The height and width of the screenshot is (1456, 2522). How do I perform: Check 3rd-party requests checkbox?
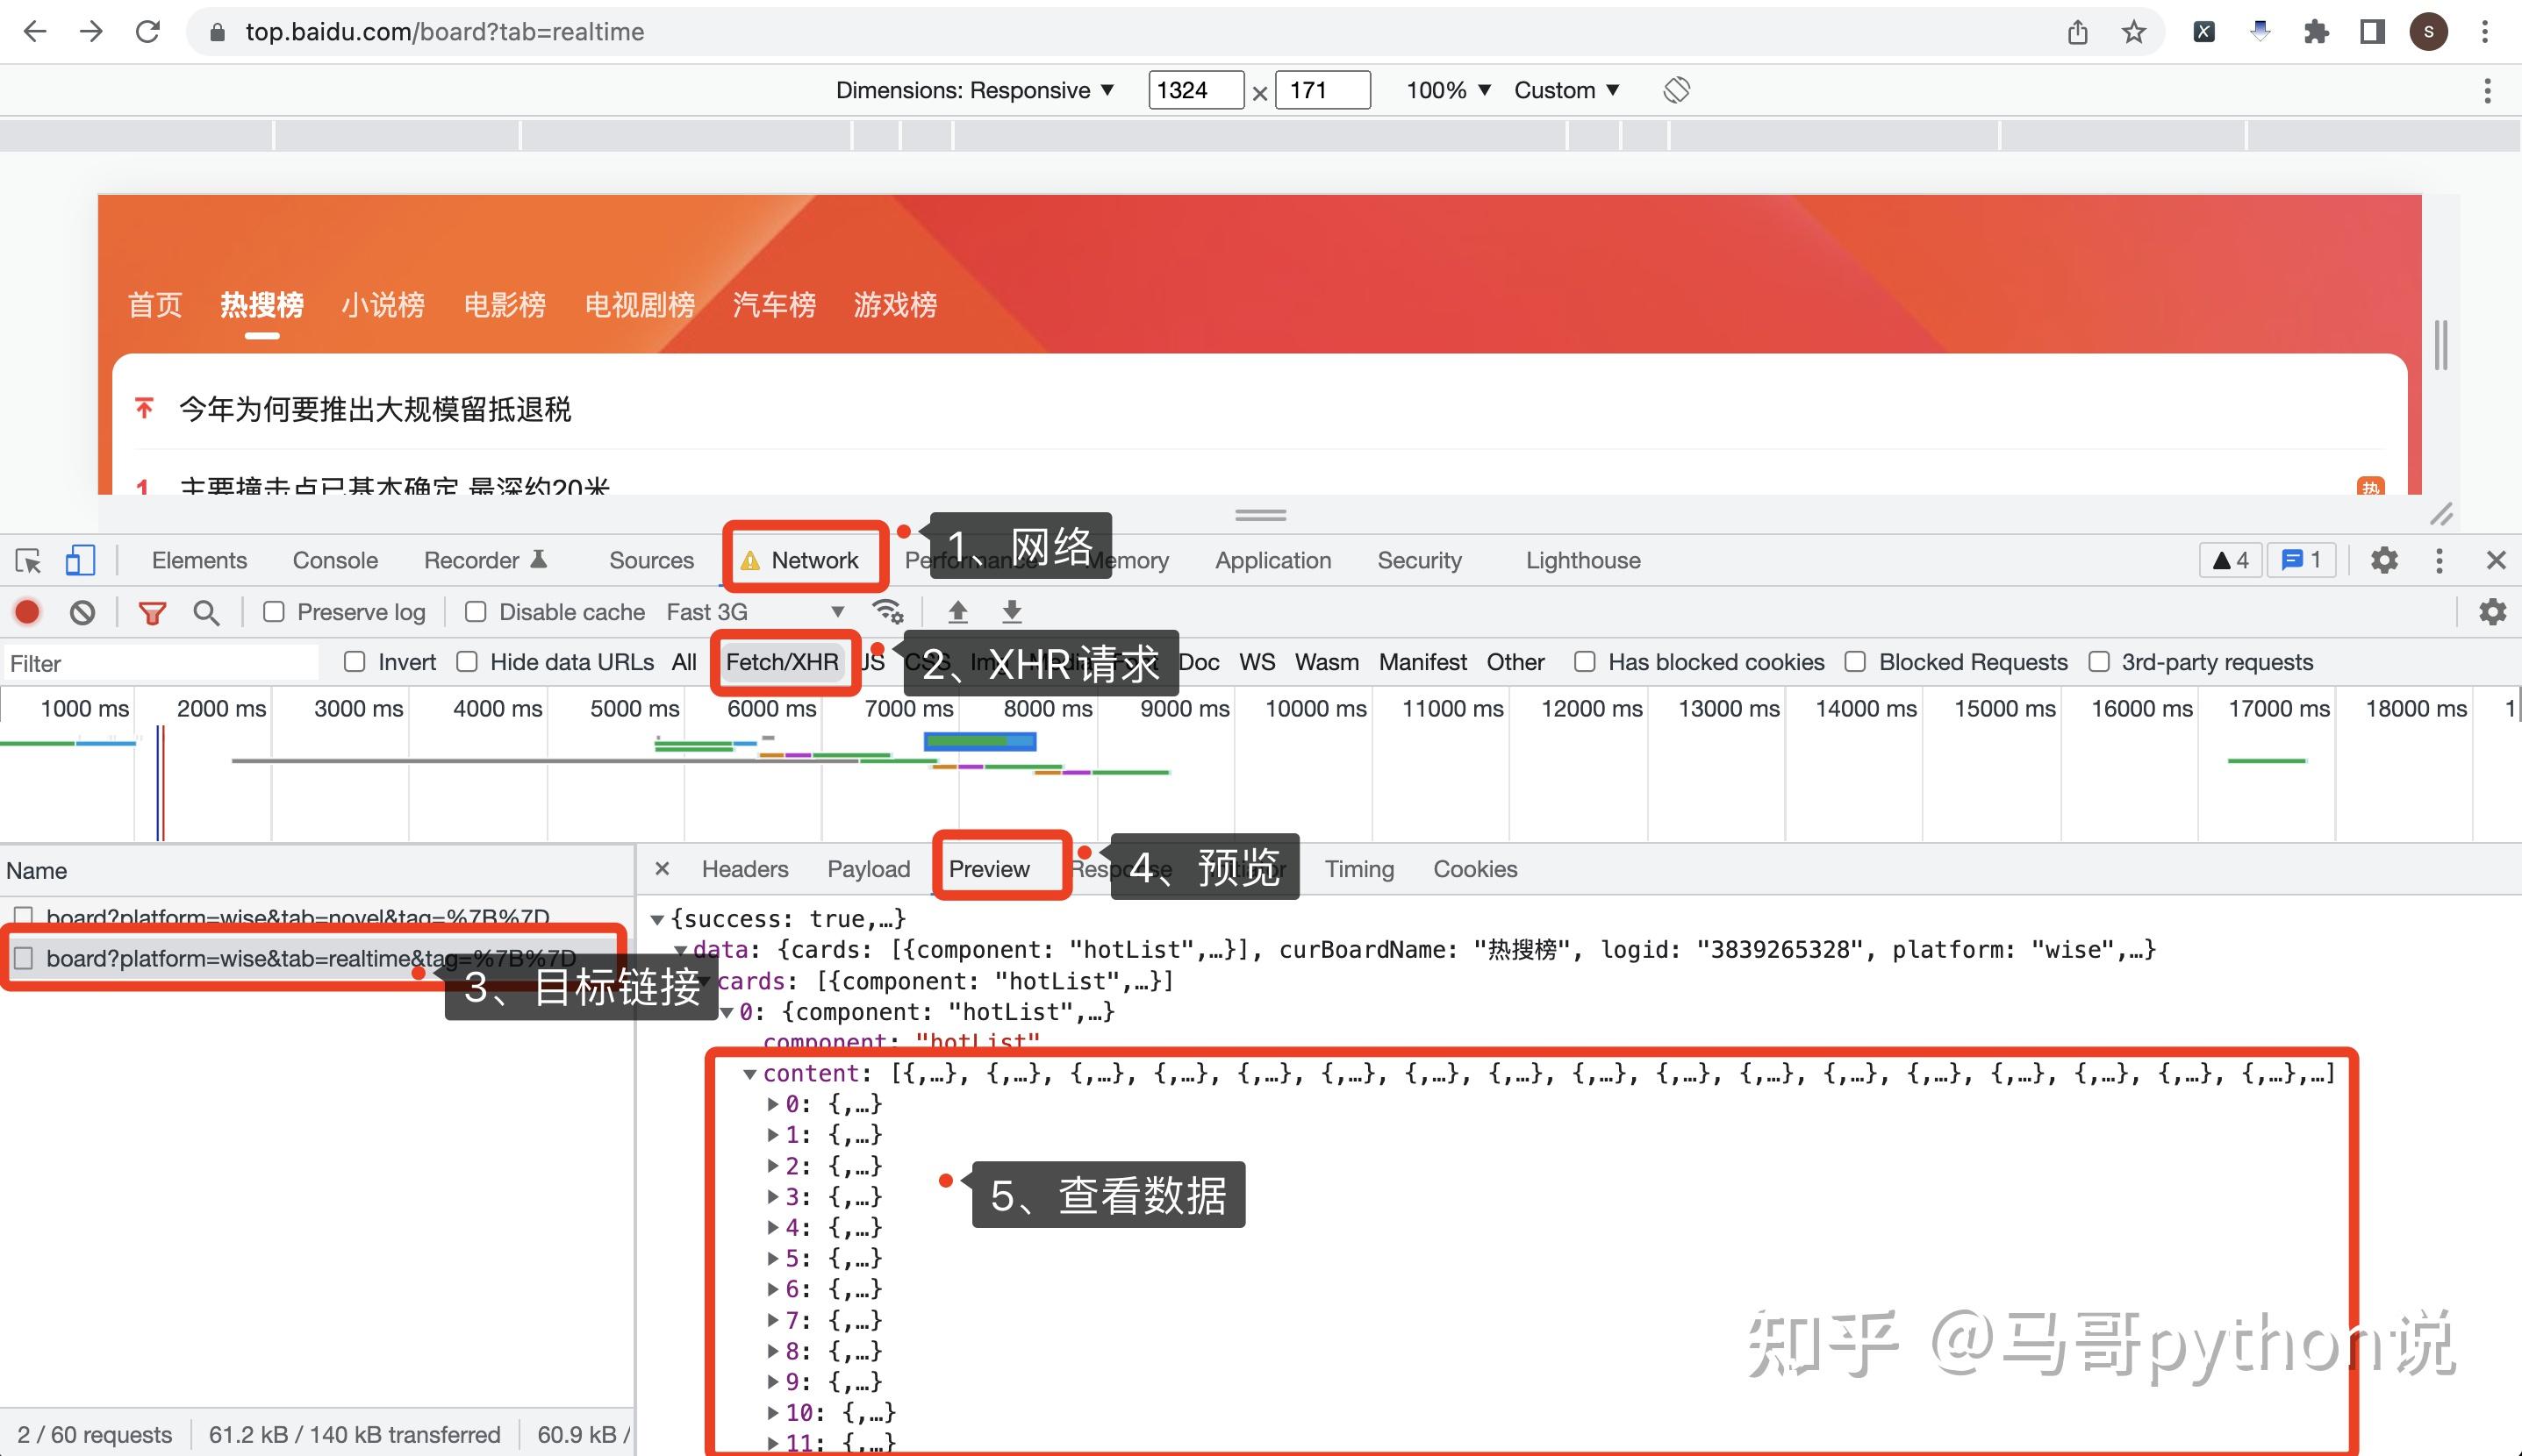[2099, 662]
